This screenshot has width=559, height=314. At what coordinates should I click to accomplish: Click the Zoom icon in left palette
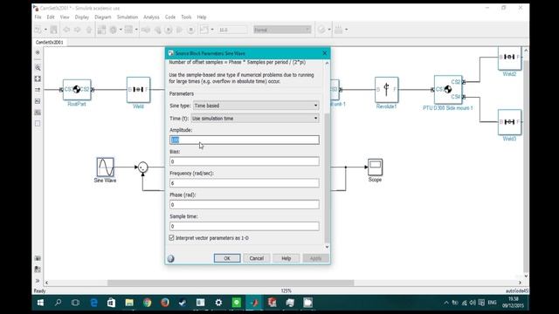click(x=38, y=67)
